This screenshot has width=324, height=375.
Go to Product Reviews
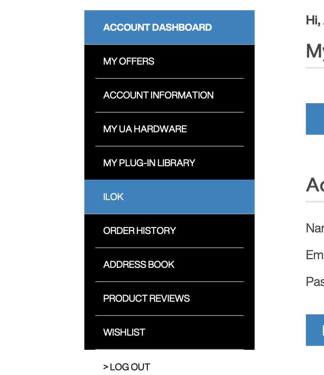point(169,299)
